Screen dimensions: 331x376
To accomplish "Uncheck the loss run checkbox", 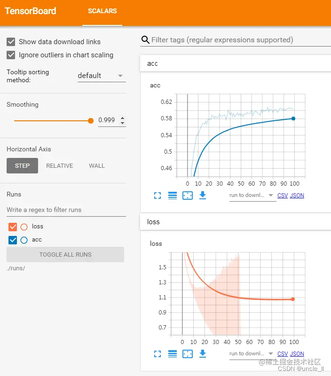I will (x=13, y=227).
